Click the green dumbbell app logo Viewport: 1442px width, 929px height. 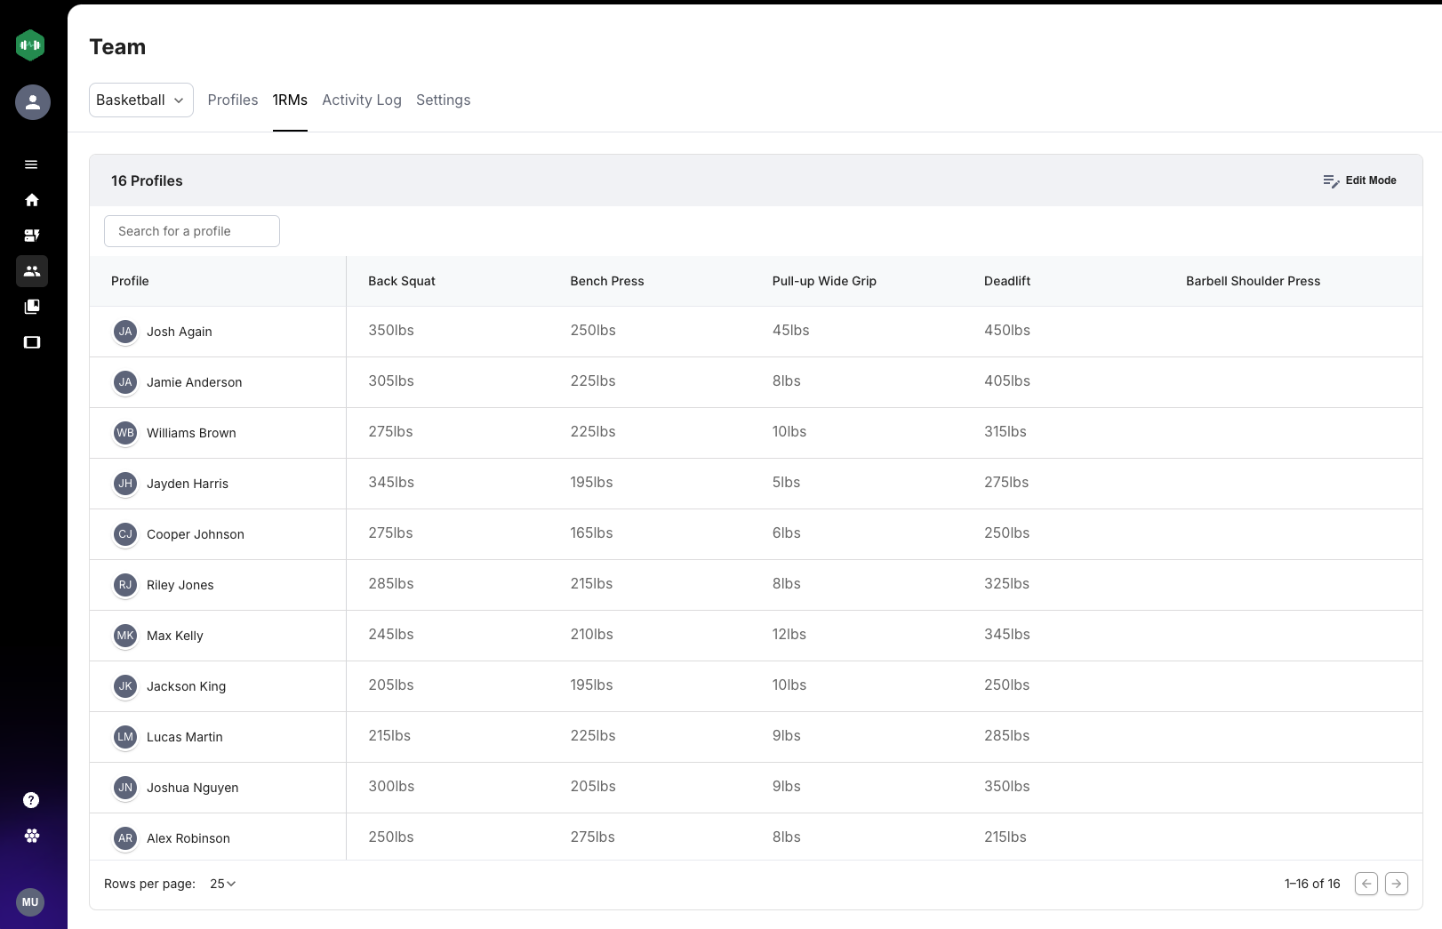pos(30,45)
